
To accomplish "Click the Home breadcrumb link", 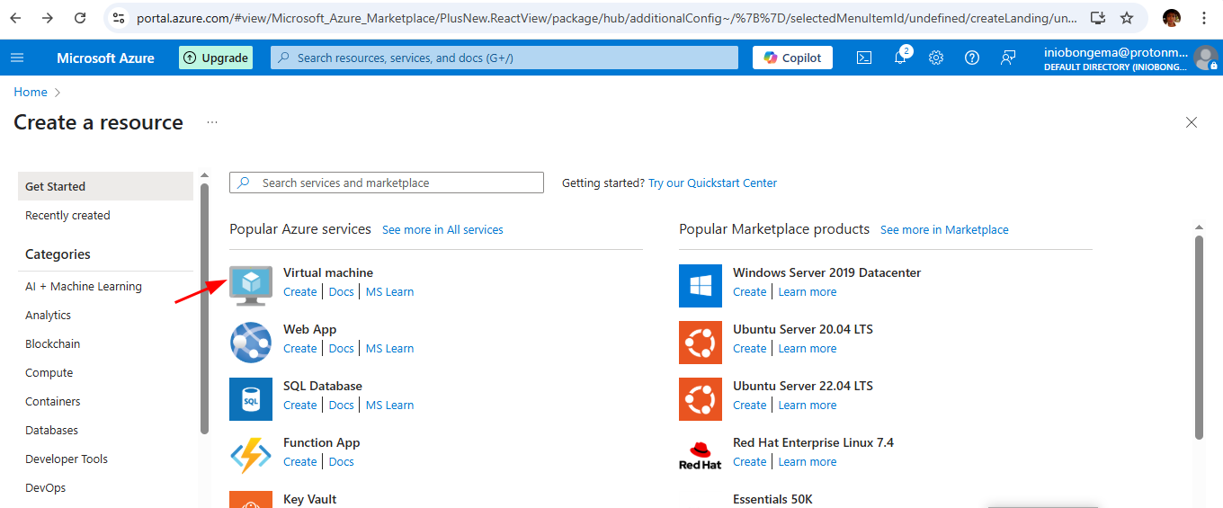I will click(31, 92).
